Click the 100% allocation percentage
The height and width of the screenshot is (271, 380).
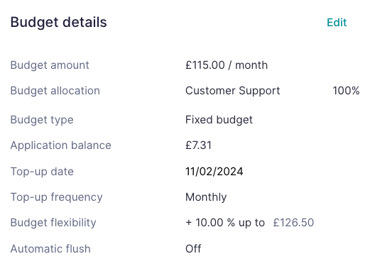[x=346, y=91]
